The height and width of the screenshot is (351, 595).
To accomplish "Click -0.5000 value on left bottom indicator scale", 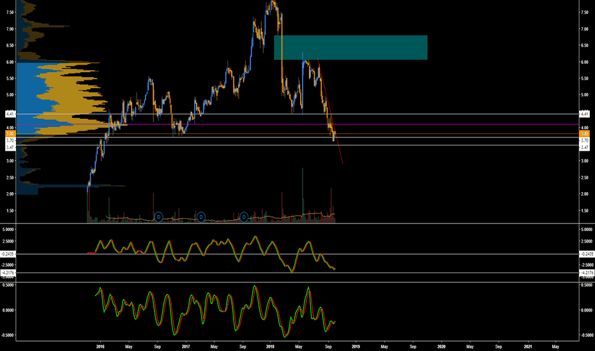I will pos(8,335).
